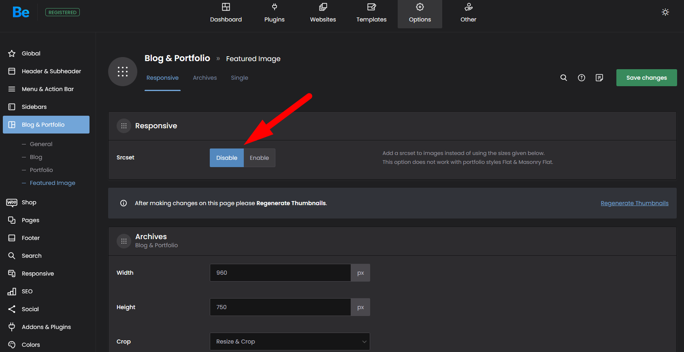
Task: Click the large dotted grid circle icon
Action: click(x=123, y=72)
